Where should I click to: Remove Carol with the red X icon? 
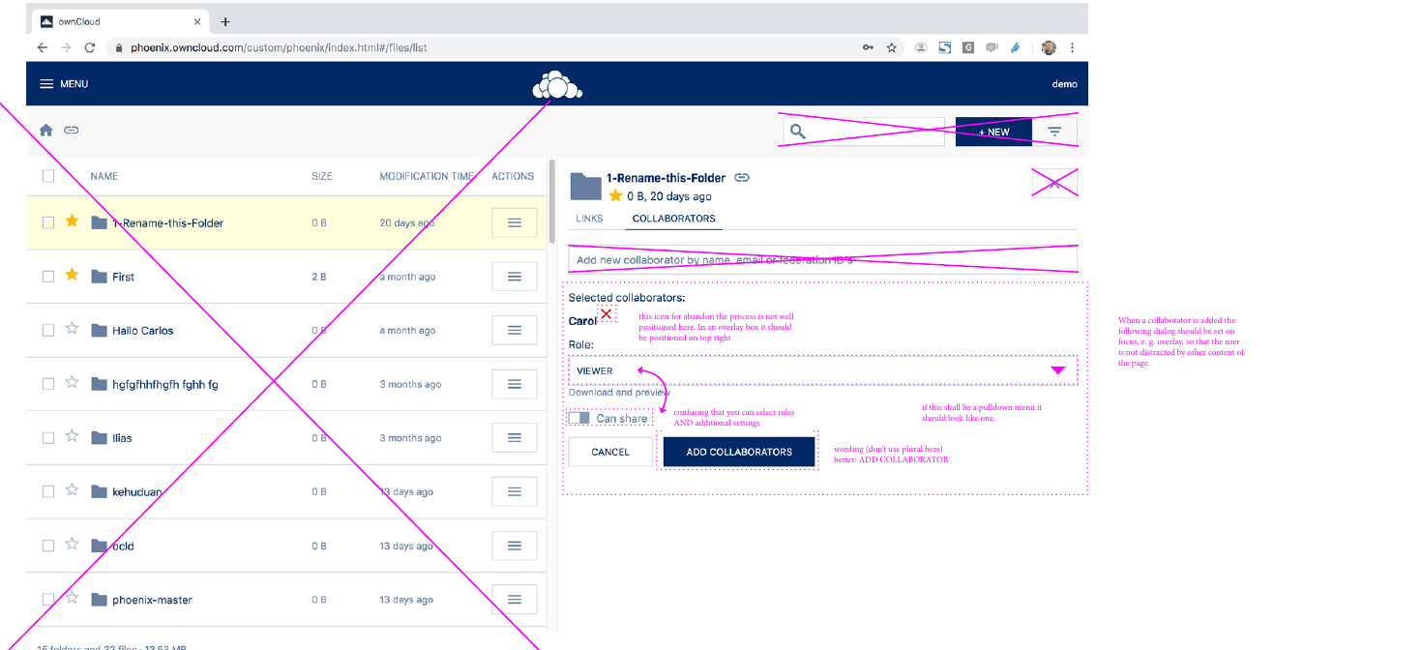coord(607,314)
